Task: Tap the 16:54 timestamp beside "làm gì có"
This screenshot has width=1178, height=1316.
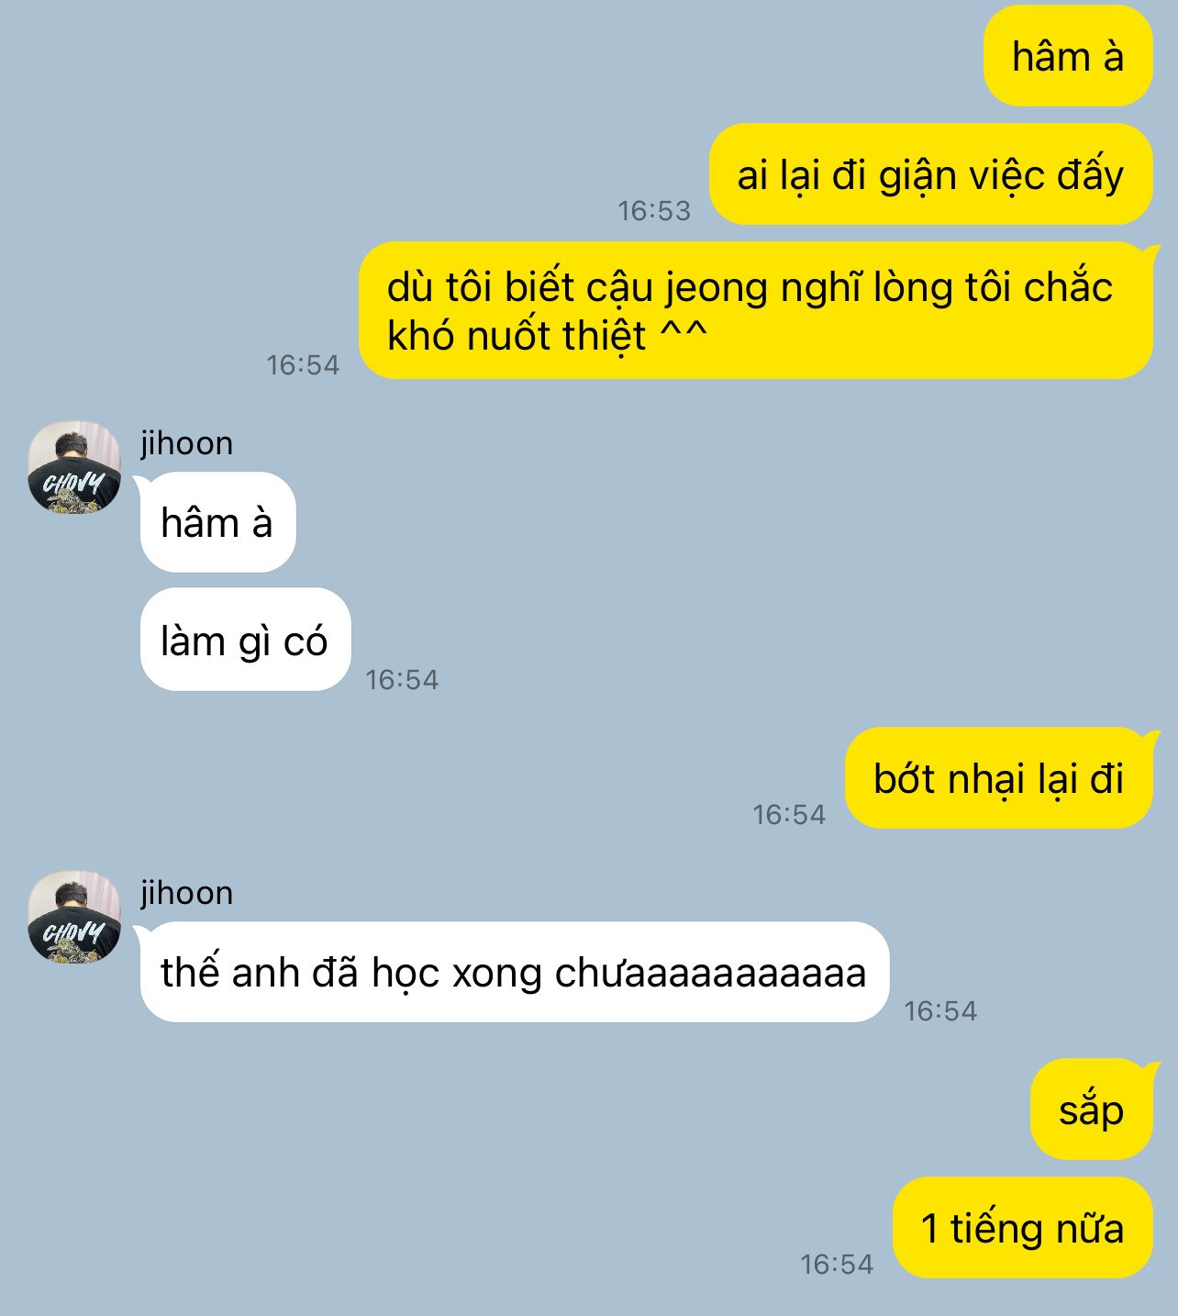Action: [402, 680]
